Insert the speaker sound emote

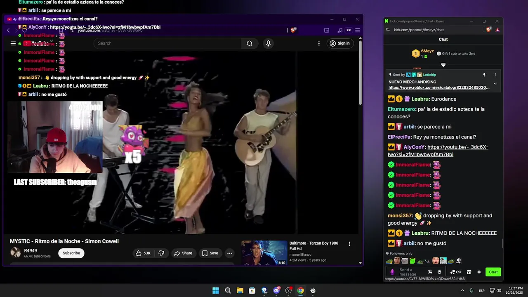(x=458, y=261)
